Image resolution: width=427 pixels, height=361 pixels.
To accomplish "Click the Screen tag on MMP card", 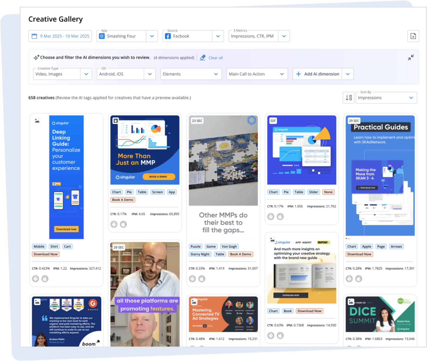I will [157, 192].
